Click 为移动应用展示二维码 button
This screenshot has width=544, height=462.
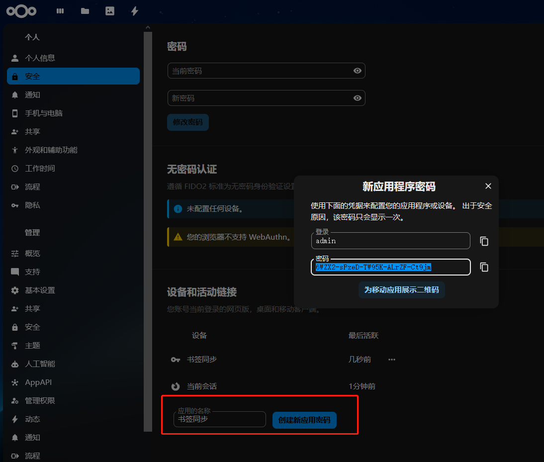coord(401,289)
